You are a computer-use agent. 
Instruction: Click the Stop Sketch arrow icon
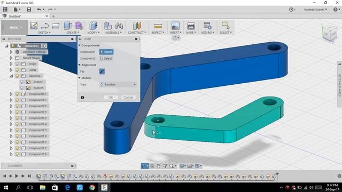pyautogui.click(x=44, y=26)
